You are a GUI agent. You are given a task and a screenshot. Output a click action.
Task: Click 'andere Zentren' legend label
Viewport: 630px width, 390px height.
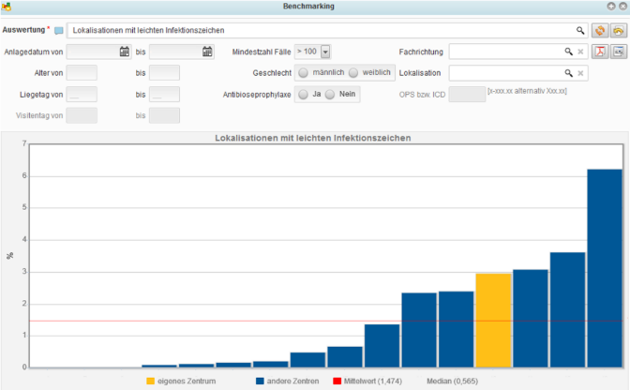coord(292,381)
